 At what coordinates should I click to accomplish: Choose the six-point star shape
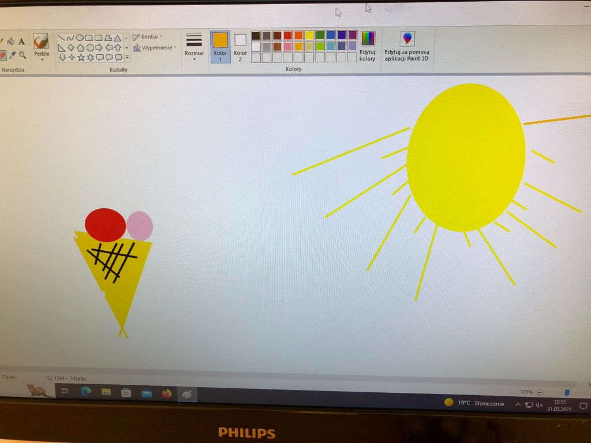coord(91,57)
